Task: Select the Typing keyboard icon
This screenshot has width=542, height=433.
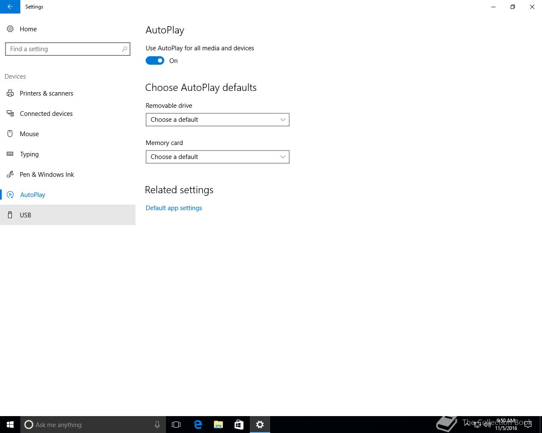Action: (10, 154)
